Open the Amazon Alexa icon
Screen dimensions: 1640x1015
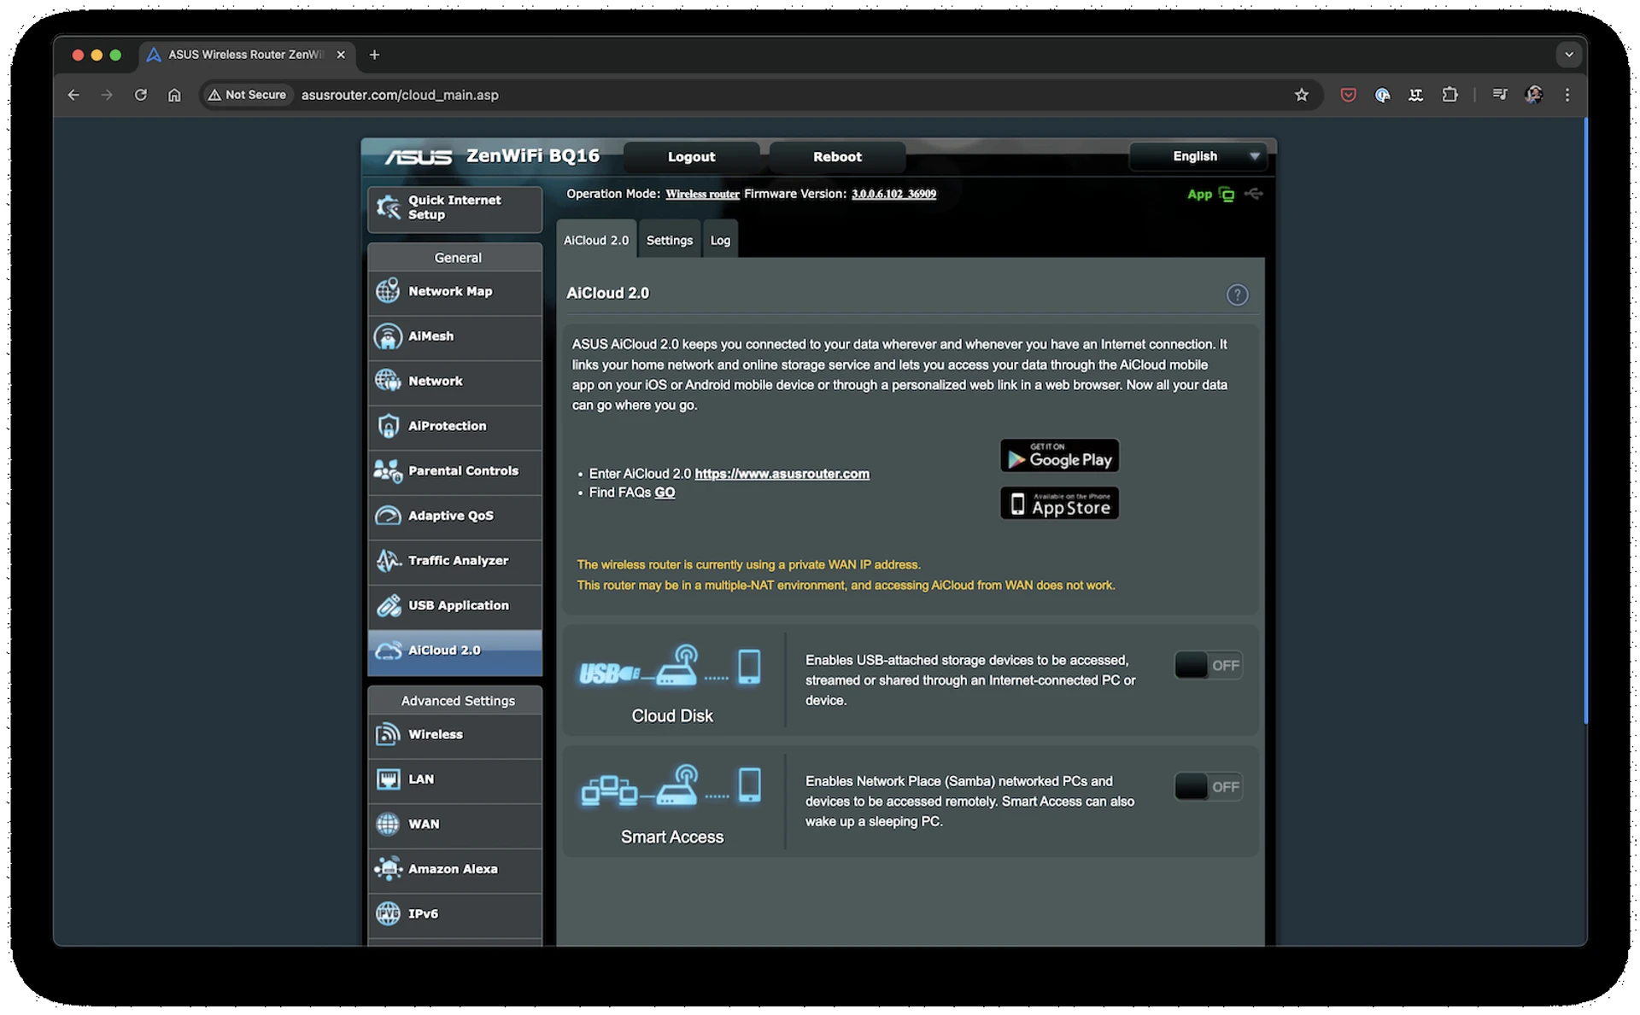(388, 869)
